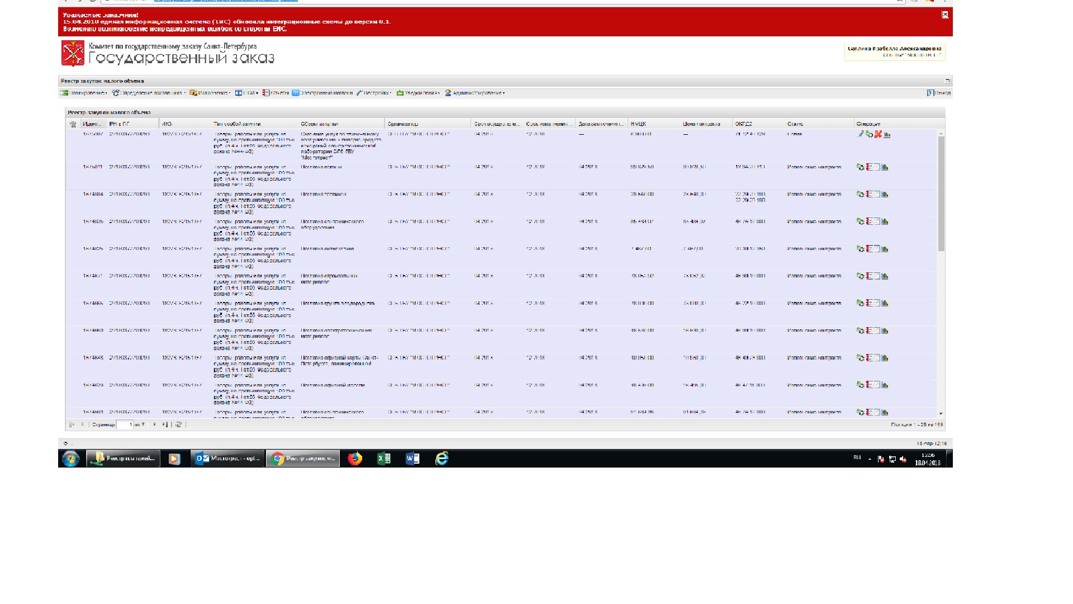Click the red delete X icon in first row
The width and height of the screenshot is (1073, 604).
point(878,134)
